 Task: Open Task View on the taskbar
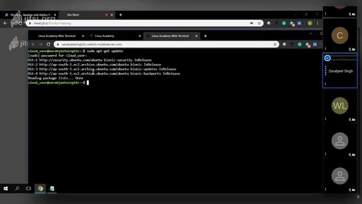pos(28,189)
